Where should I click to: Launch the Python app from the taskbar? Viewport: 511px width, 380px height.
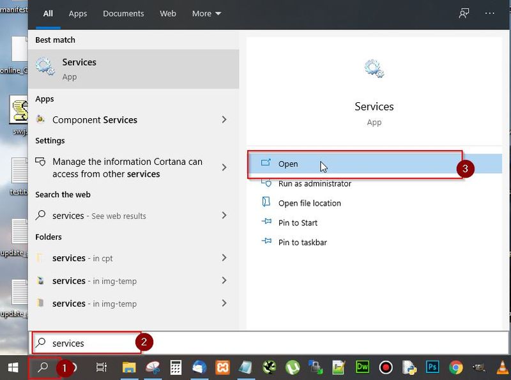pos(409,368)
